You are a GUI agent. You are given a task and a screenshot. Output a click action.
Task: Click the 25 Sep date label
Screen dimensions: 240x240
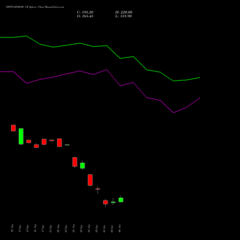[81, 228]
